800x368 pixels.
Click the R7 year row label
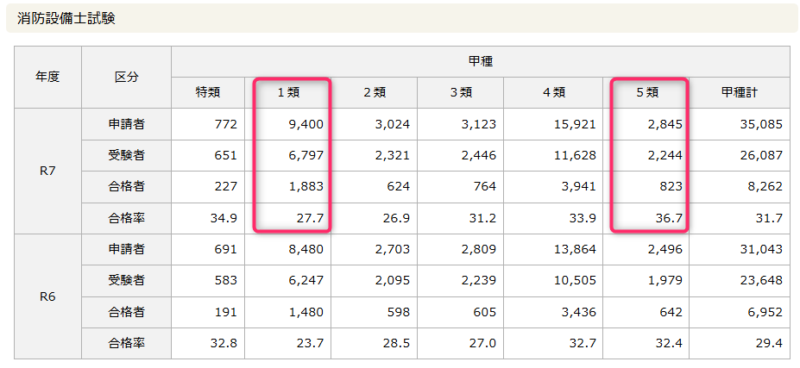pyautogui.click(x=48, y=171)
